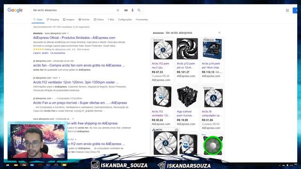The image size is (301, 169).
Task: Click the R$ 101,37 price
Action: tap(183, 72)
